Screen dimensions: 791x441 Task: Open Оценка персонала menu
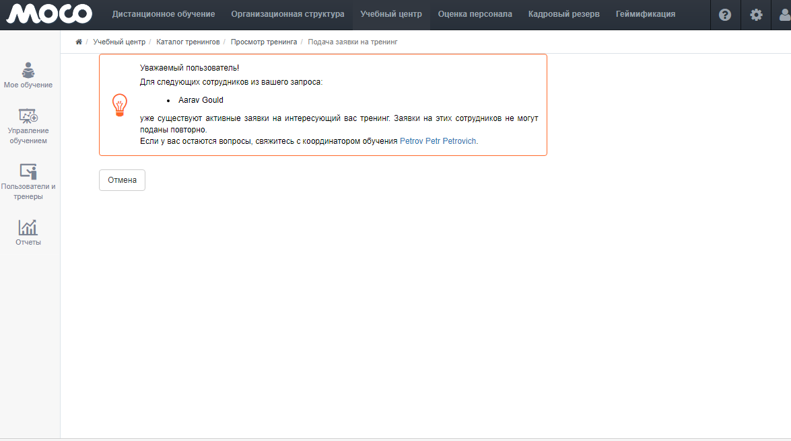[x=475, y=14]
